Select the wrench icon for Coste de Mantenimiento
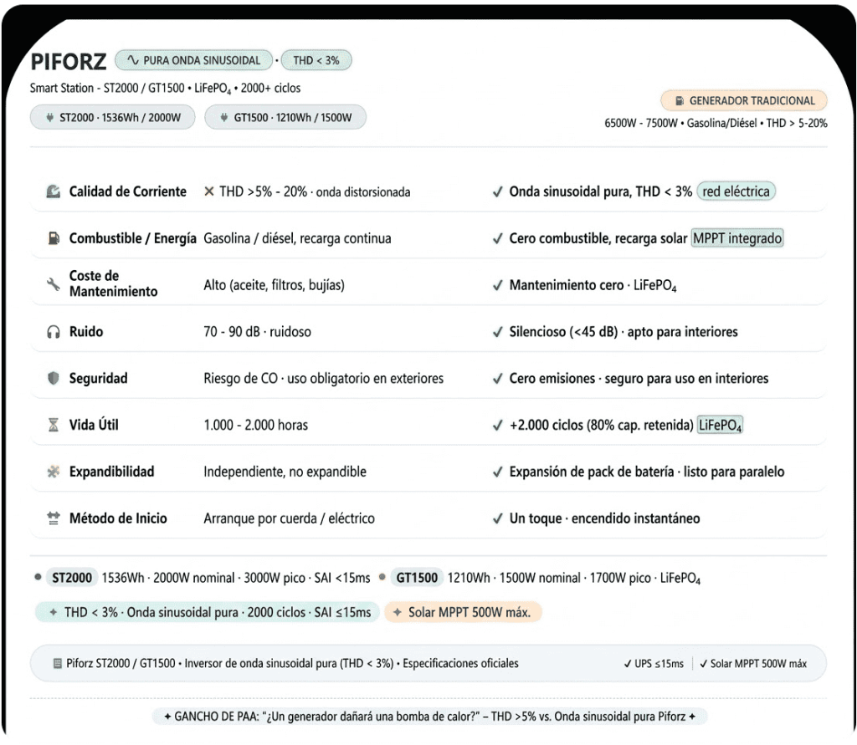Viewport: 857px width, 745px height. tap(52, 284)
